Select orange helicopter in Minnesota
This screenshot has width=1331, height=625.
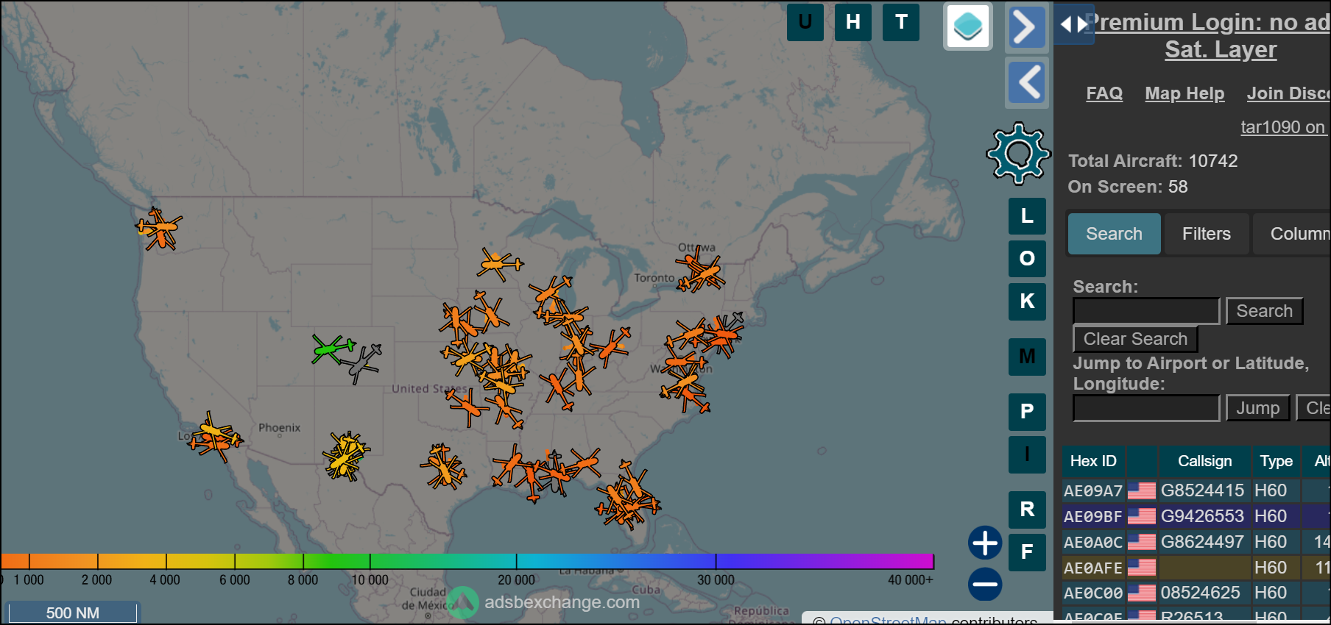click(499, 264)
